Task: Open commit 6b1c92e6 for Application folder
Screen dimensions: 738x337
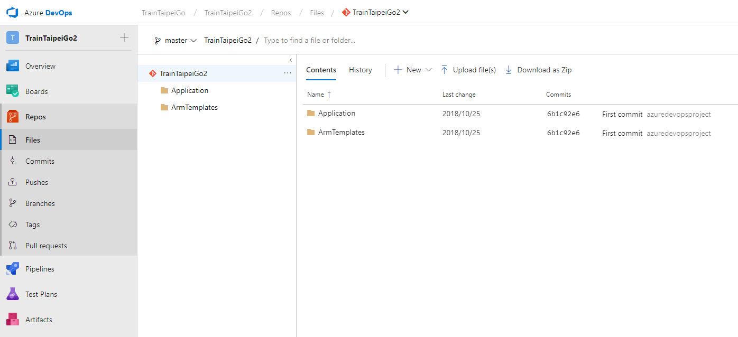Action: (563, 114)
